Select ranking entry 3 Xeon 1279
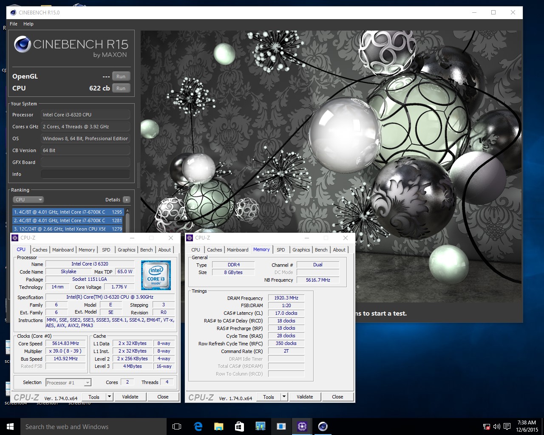This screenshot has width=544, height=435. click(68, 229)
